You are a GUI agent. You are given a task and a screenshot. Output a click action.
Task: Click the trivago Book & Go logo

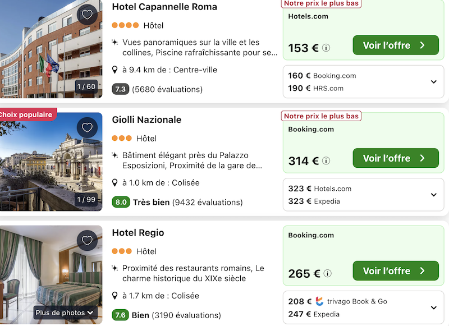pyautogui.click(x=319, y=301)
